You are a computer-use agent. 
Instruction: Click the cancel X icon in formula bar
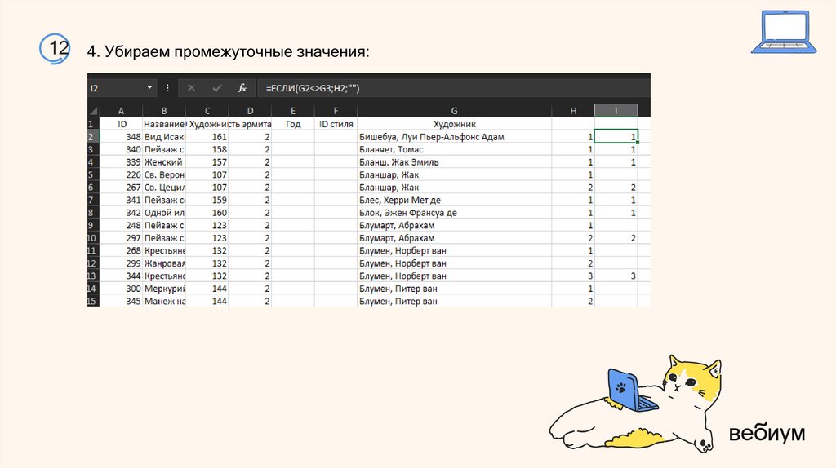(191, 88)
